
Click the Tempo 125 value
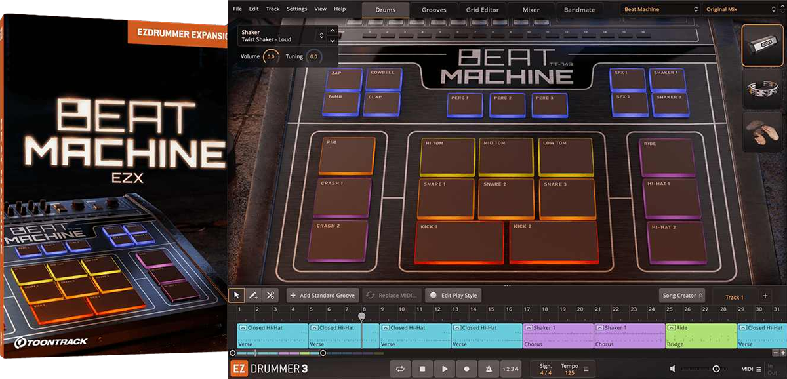[569, 373]
